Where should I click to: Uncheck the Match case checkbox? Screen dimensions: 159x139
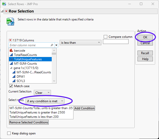click(11, 86)
